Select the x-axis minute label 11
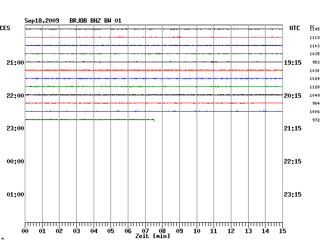This screenshot has height=244, width=322. tap(214, 231)
